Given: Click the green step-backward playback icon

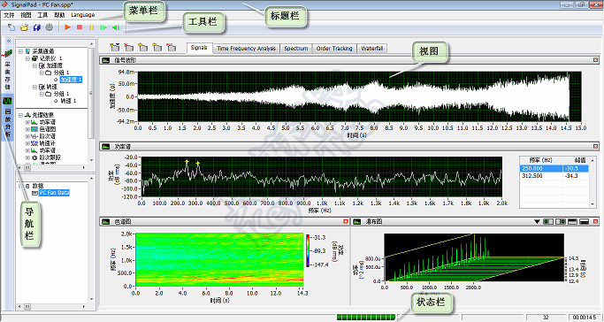Looking at the screenshot, I should click(x=116, y=27).
